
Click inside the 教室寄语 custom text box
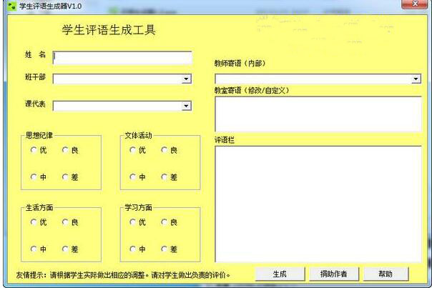[x=318, y=114]
